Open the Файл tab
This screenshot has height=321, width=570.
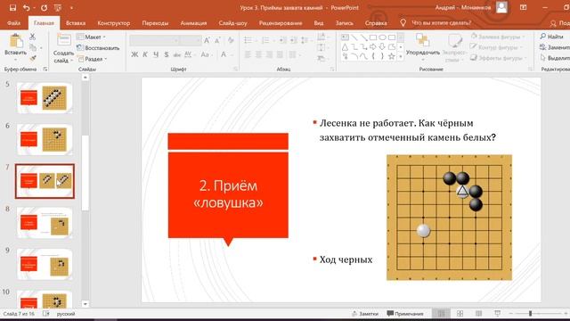14,23
